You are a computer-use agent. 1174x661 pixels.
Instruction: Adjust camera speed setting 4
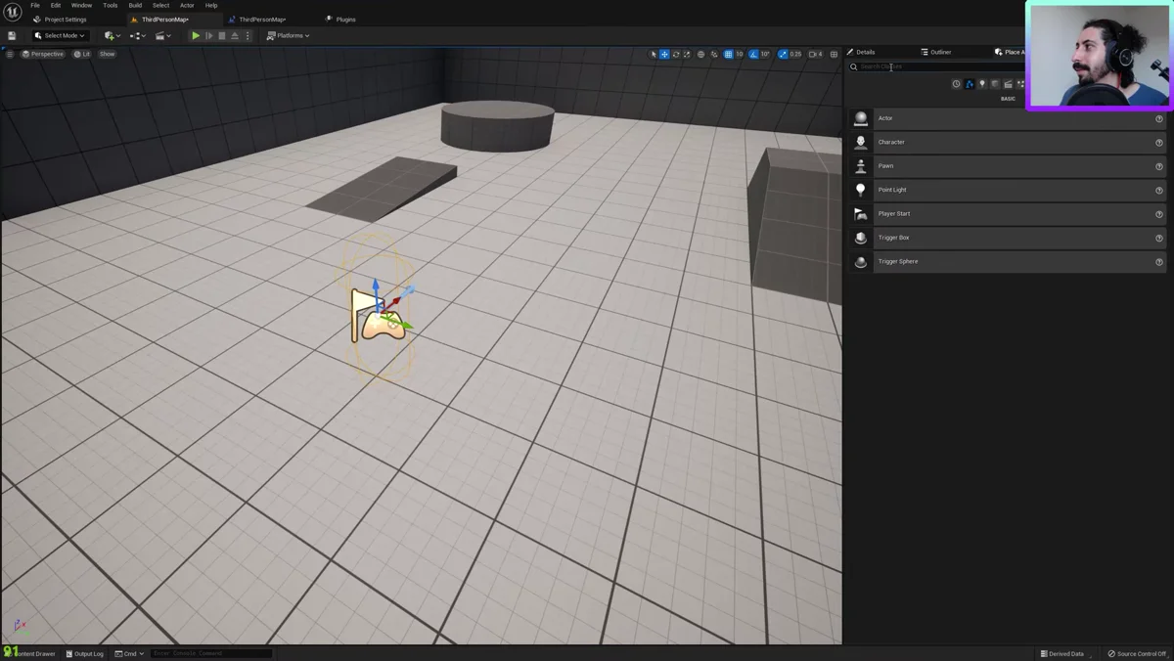816,54
